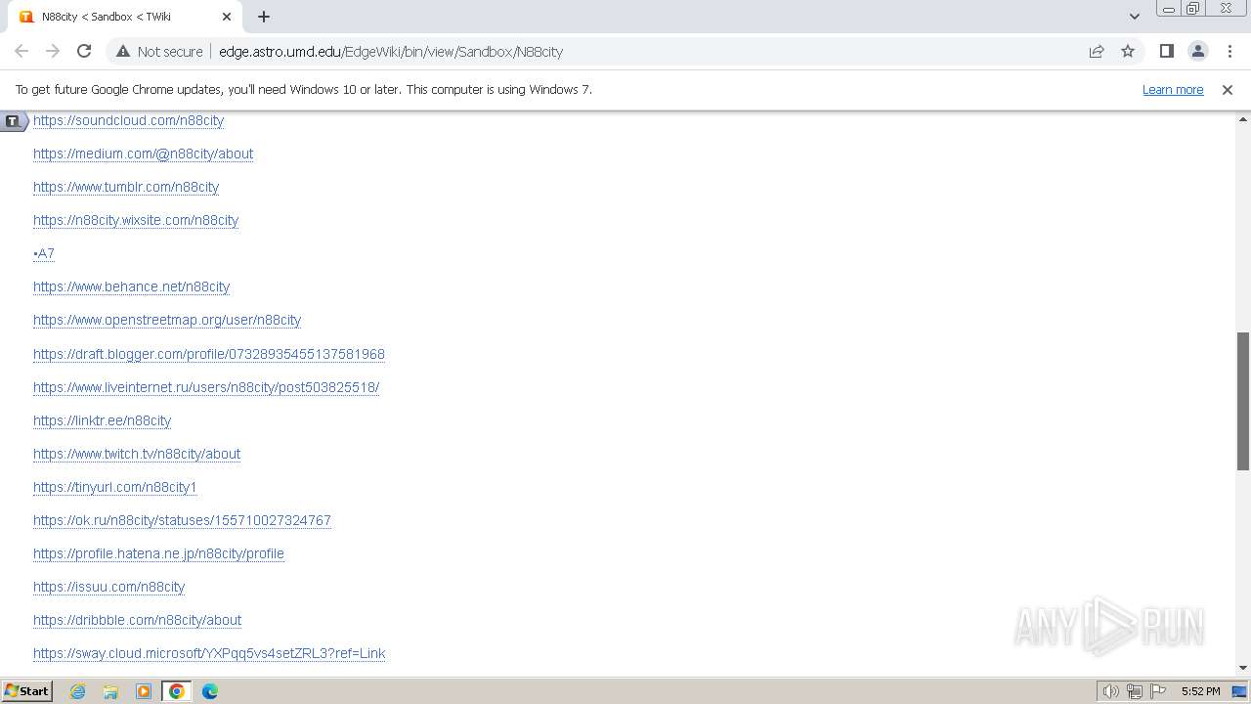Click the scrollbar up arrow
The image size is (1251, 704).
pos(1243,119)
